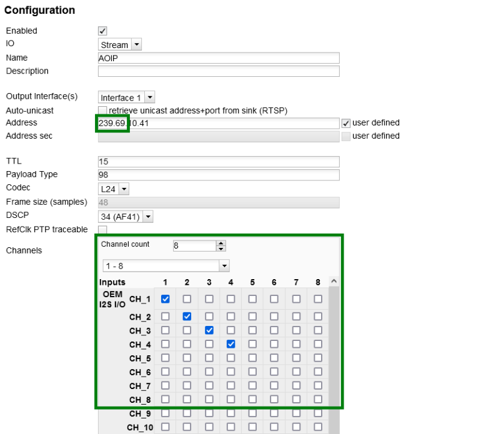The width and height of the screenshot is (481, 434).
Task: Open the Output Interface(s) dropdown
Action: pyautogui.click(x=126, y=97)
